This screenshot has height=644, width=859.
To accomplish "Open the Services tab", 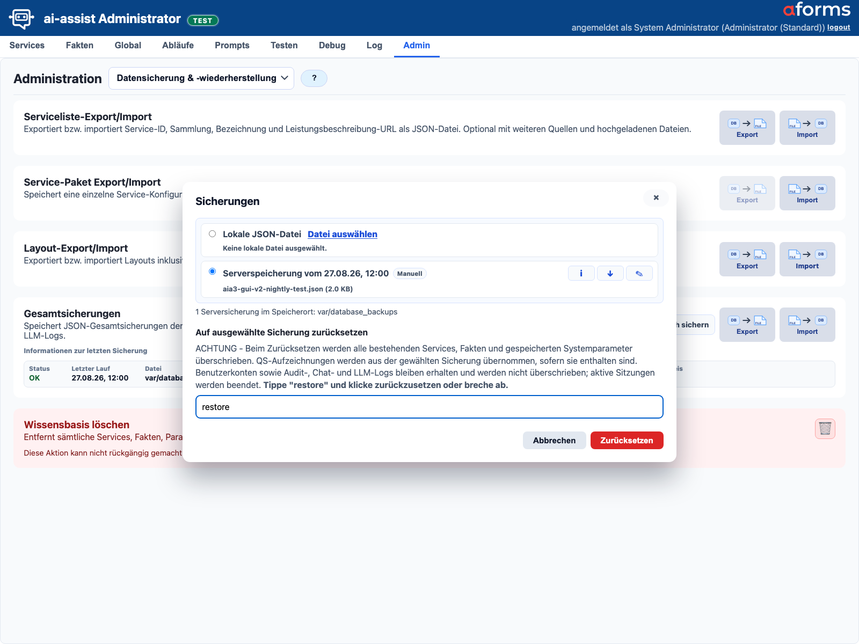I will tap(27, 46).
